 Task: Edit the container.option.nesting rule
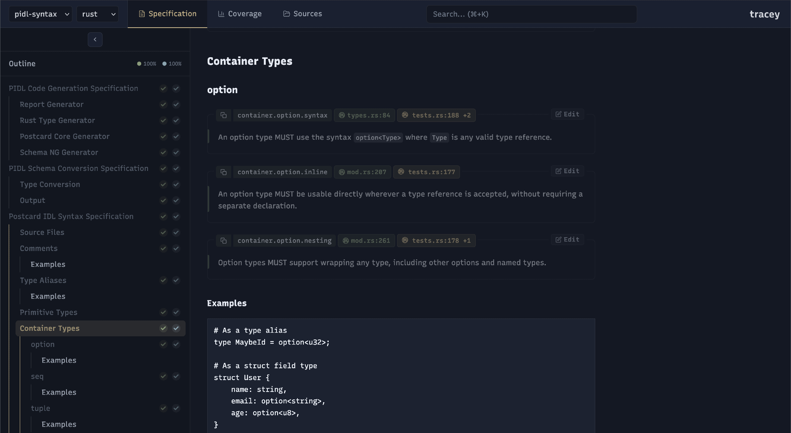[x=567, y=240]
